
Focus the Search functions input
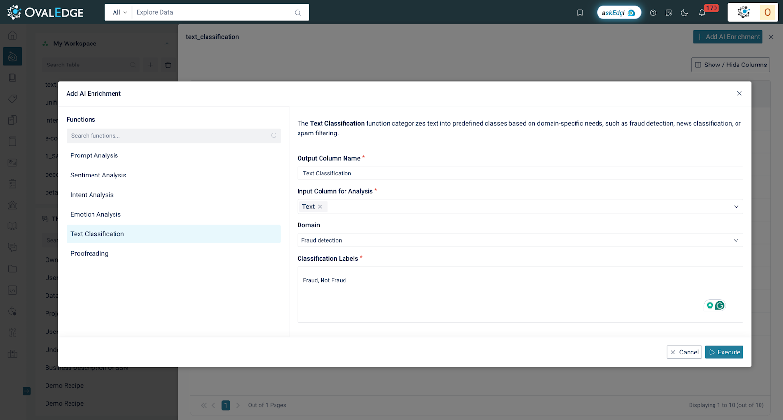pyautogui.click(x=169, y=136)
